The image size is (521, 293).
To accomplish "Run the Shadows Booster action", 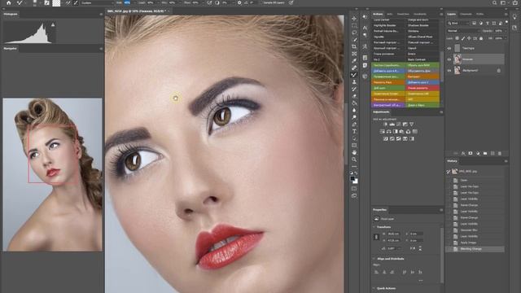I will 422,25.
